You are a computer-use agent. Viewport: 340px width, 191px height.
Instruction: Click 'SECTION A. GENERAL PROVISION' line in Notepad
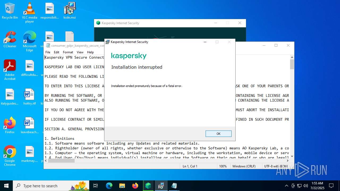click(x=74, y=129)
